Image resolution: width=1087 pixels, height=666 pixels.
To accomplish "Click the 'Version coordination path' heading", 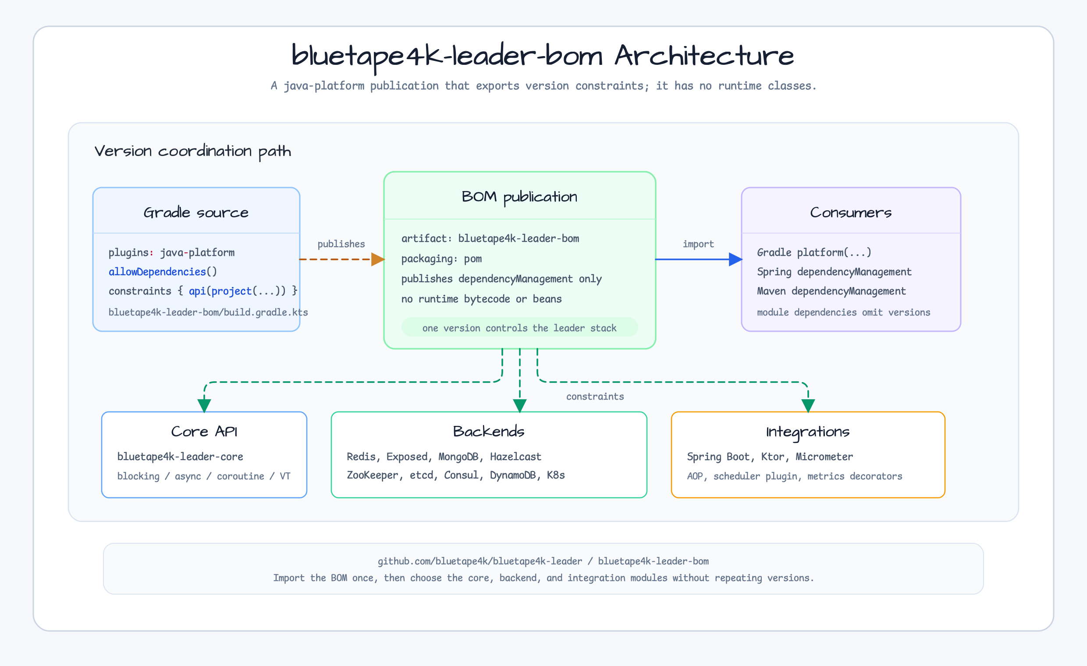I will point(193,151).
